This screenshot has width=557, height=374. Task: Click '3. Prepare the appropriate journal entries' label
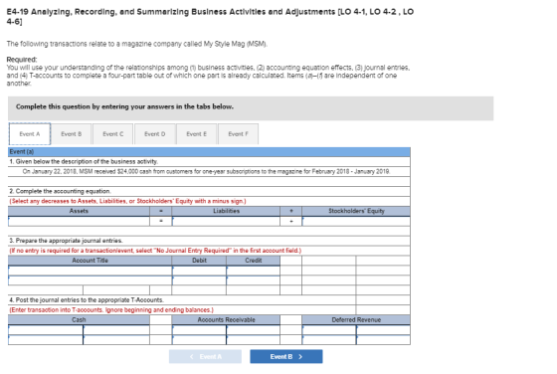(66, 241)
